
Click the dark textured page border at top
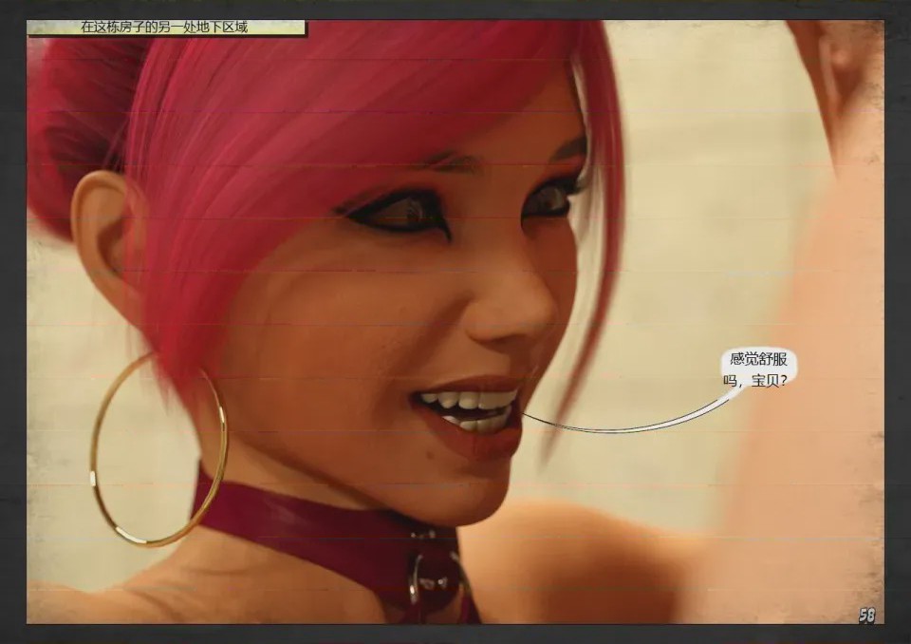(x=455, y=9)
